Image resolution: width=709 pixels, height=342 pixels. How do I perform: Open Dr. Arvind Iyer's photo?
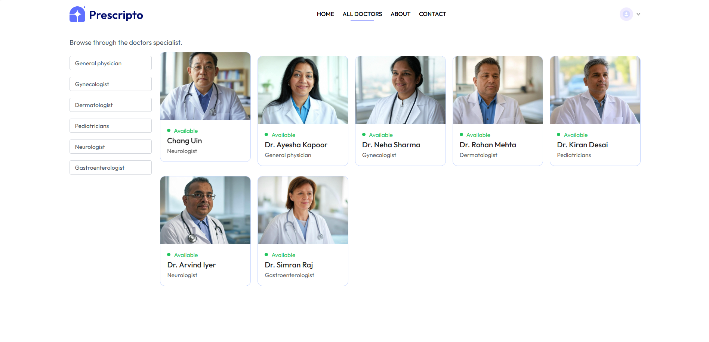(x=205, y=210)
